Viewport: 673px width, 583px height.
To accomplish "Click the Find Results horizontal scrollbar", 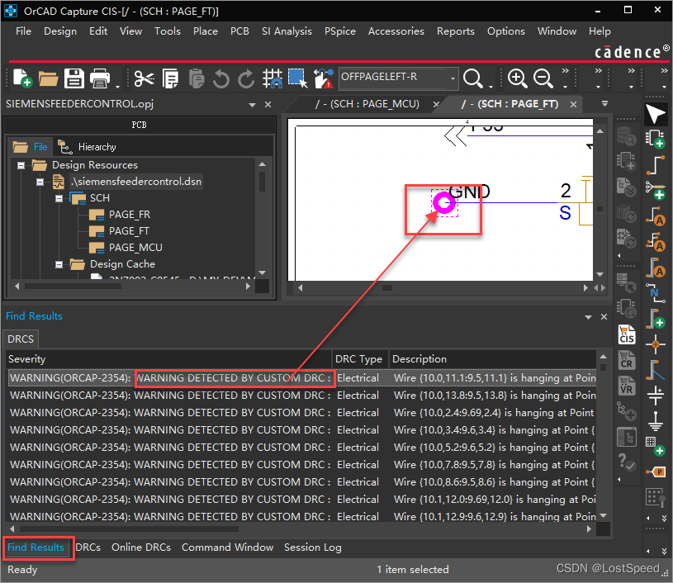I will pyautogui.click(x=124, y=528).
